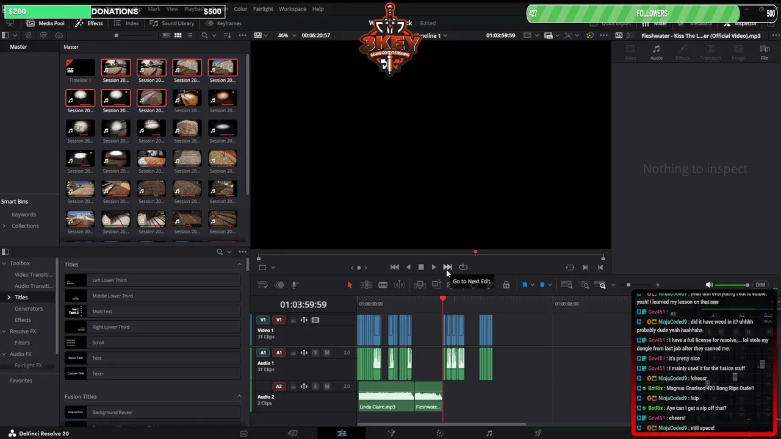The height and width of the screenshot is (439, 781).
Task: Click the timeline view options icon
Action: click(x=263, y=285)
